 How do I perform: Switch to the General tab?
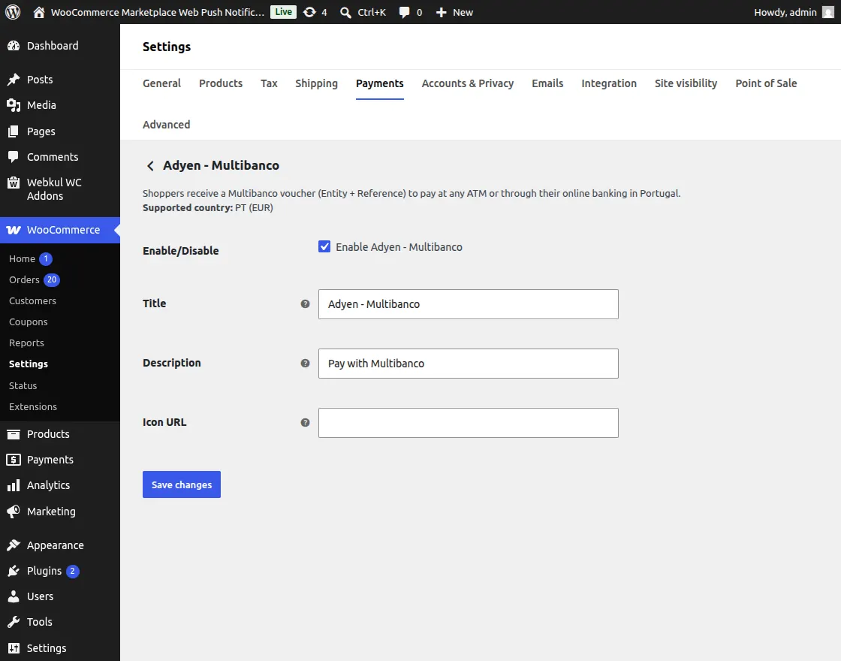coord(161,83)
